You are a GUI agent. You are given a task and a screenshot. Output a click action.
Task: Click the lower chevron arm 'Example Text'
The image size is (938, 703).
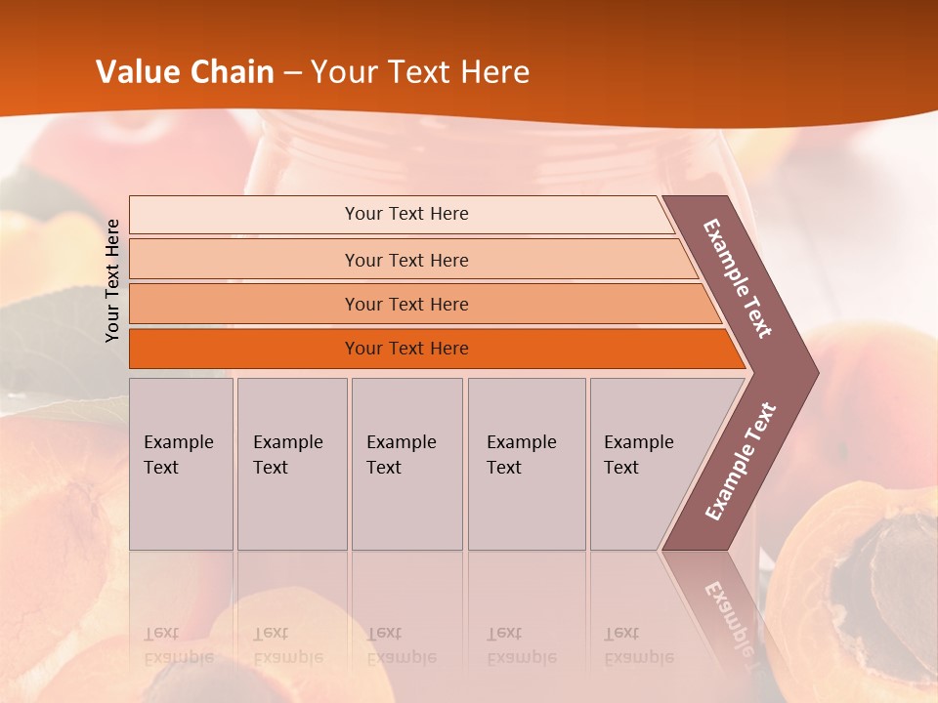[x=740, y=462]
